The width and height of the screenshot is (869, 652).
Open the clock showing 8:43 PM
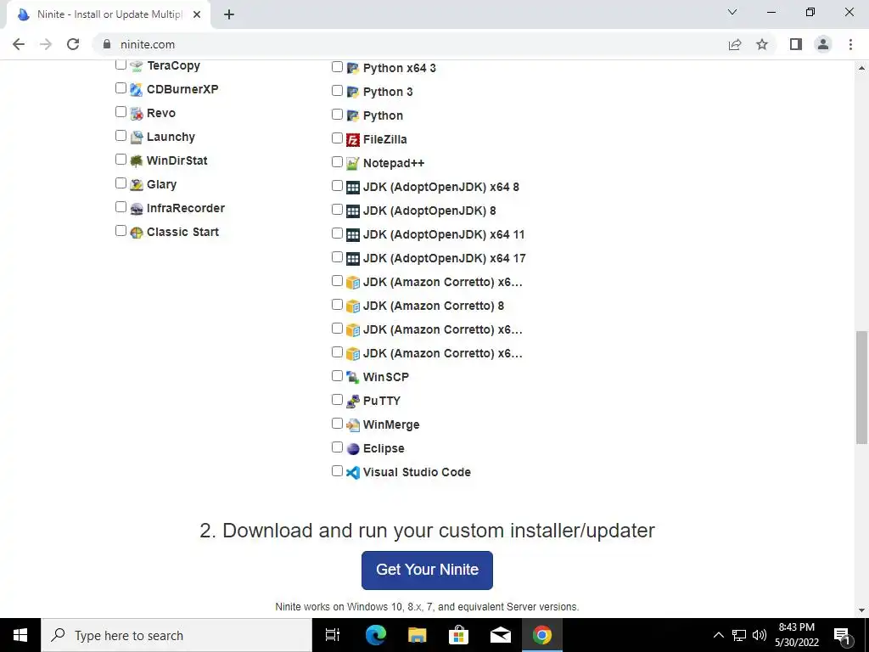pyautogui.click(x=796, y=635)
